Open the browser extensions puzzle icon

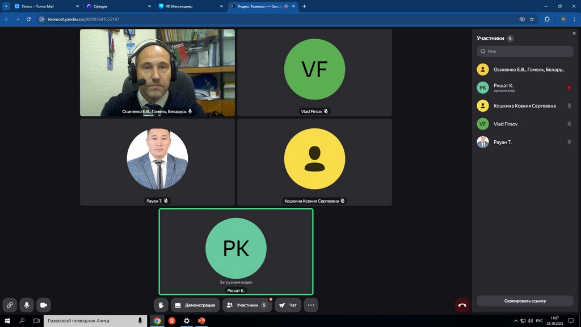(547, 19)
